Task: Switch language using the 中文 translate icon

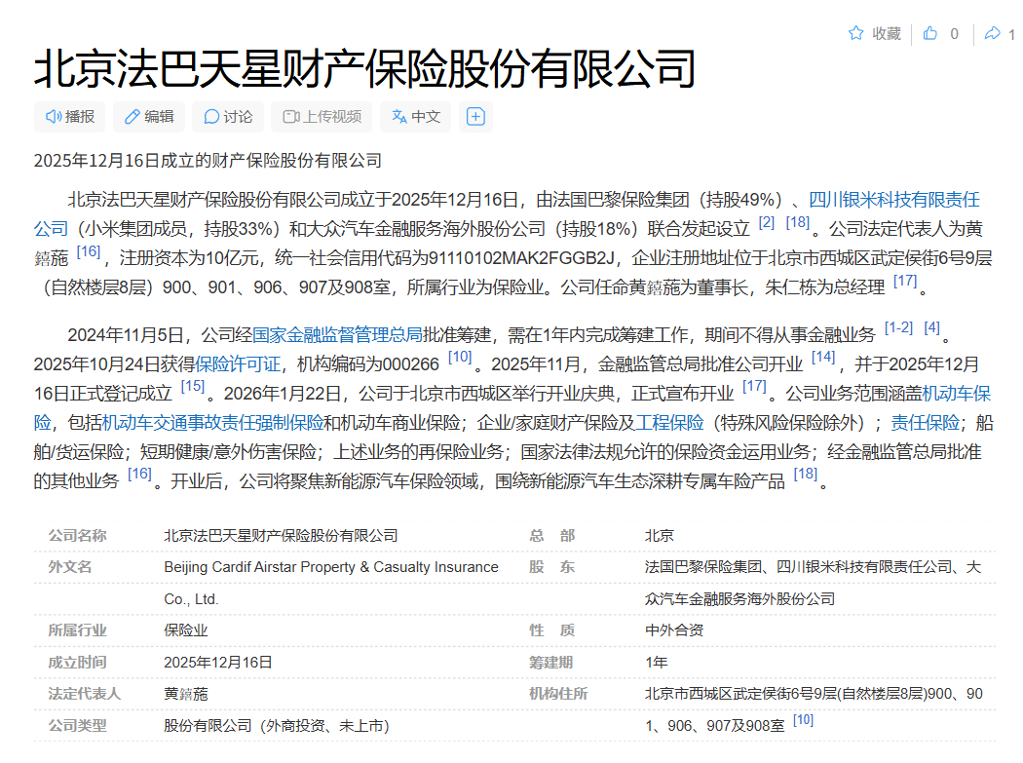Action: coord(397,117)
